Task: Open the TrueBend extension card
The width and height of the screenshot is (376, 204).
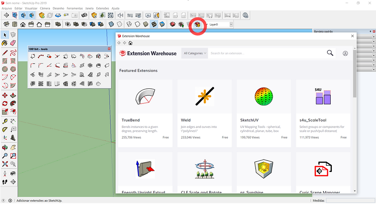Action: [145, 113]
